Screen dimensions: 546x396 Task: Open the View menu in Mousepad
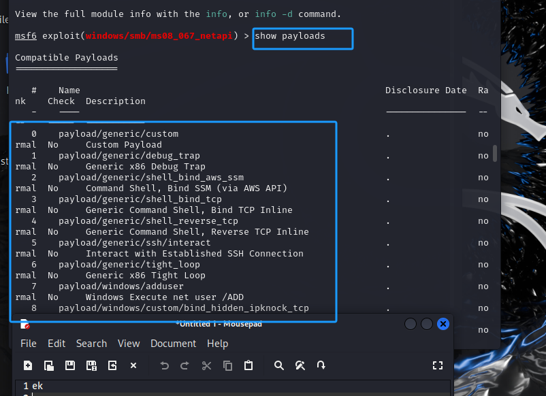129,344
